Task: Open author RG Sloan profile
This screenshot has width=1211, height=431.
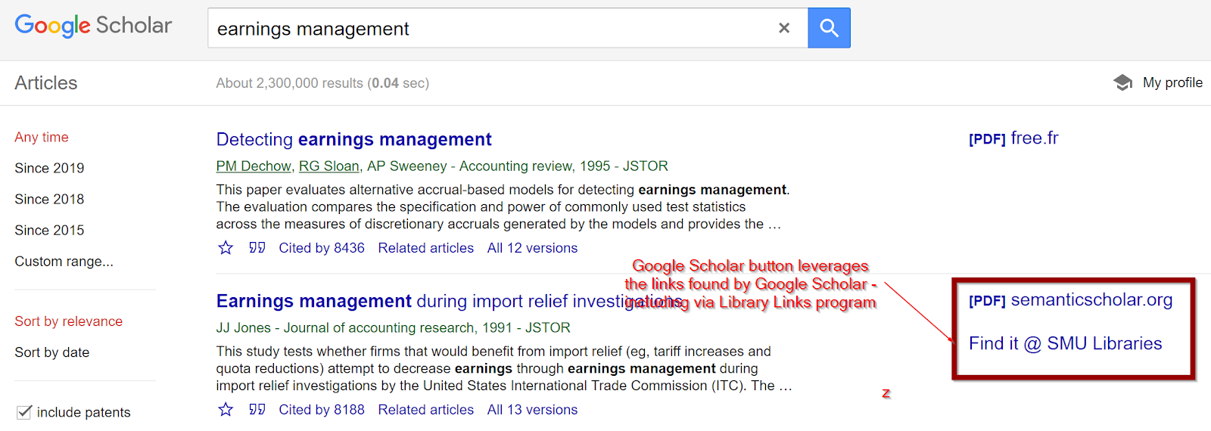Action: [x=328, y=166]
